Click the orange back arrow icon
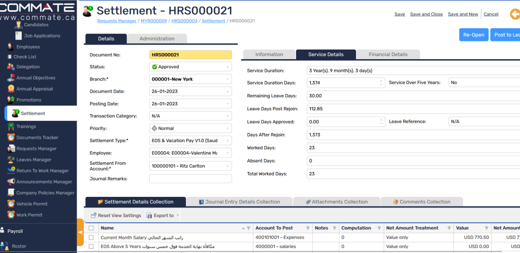The height and width of the screenshot is (253, 520). pos(514,14)
